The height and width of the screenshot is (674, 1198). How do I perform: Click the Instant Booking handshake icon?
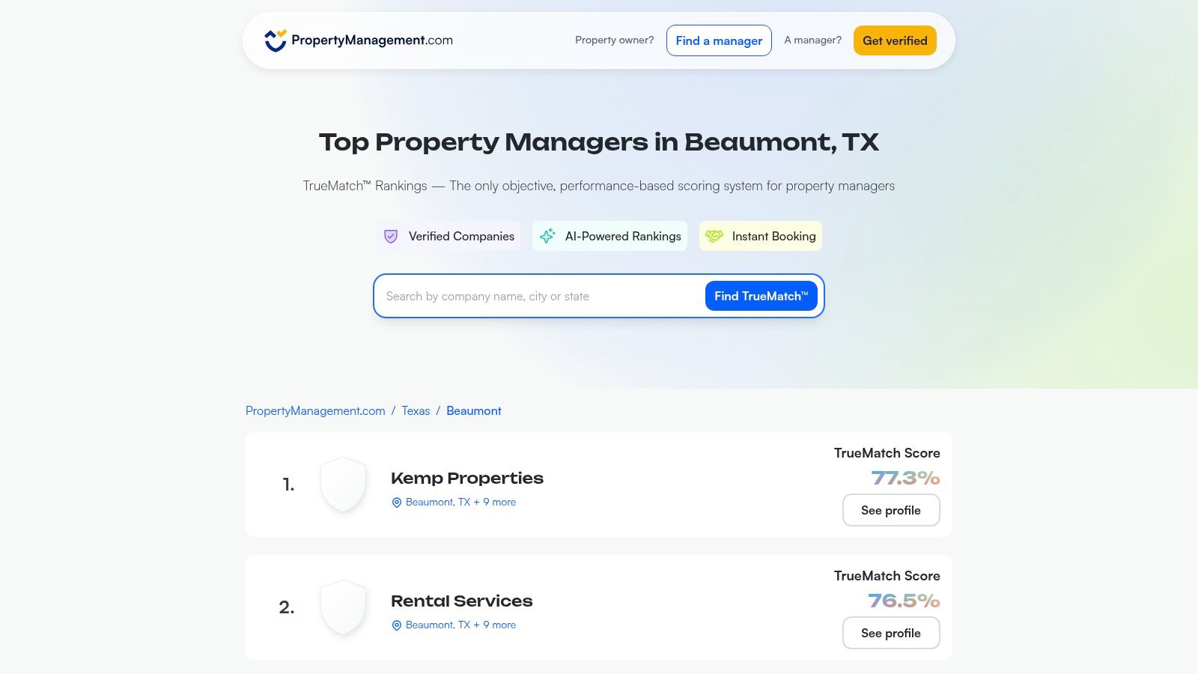(714, 236)
